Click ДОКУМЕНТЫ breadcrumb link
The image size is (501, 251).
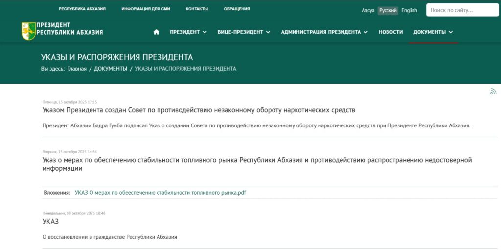111,69
